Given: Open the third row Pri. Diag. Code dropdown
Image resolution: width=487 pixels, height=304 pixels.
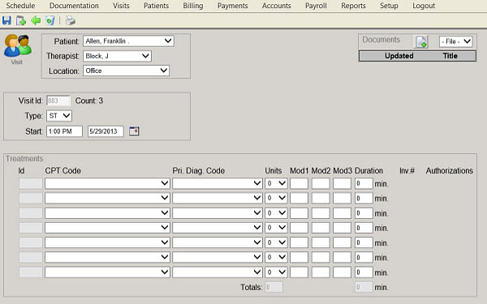Looking at the screenshot, I should [217, 212].
